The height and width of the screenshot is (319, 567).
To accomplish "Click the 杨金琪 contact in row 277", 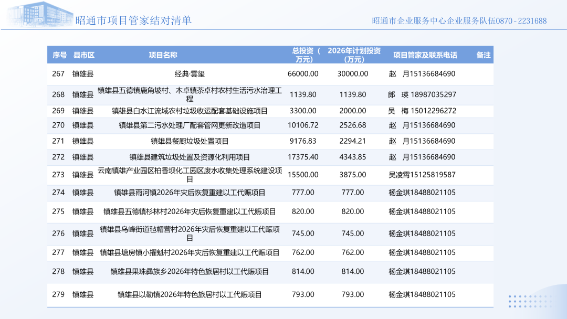I will click(422, 252).
